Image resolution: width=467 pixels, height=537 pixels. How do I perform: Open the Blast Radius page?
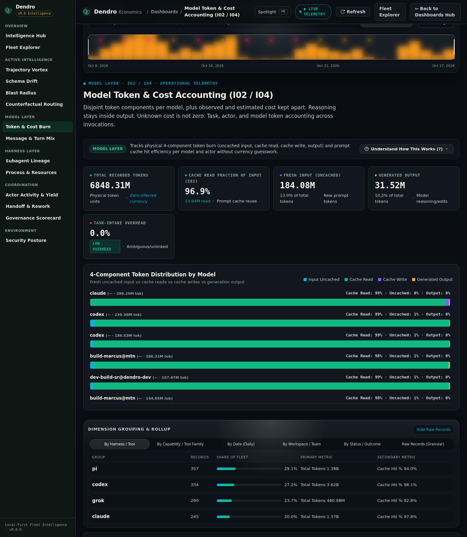click(38, 93)
